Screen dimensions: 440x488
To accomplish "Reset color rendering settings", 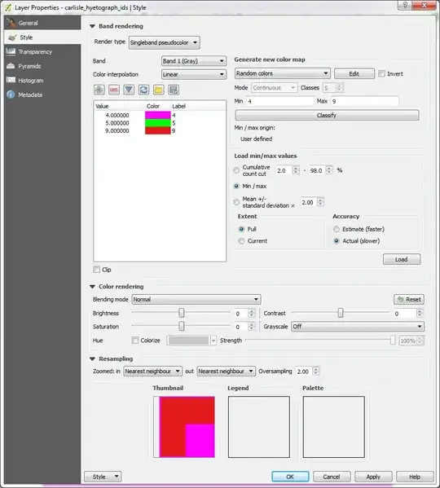I will (409, 299).
